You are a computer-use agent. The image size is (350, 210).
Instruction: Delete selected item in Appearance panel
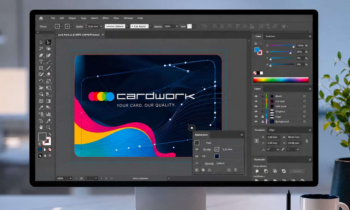[x=236, y=170]
